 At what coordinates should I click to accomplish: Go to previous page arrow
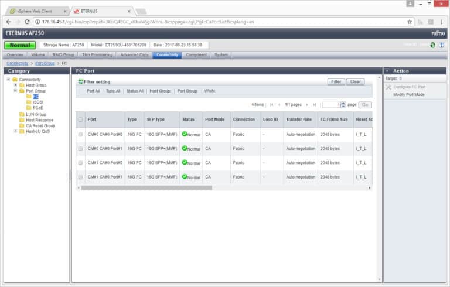tap(279, 105)
